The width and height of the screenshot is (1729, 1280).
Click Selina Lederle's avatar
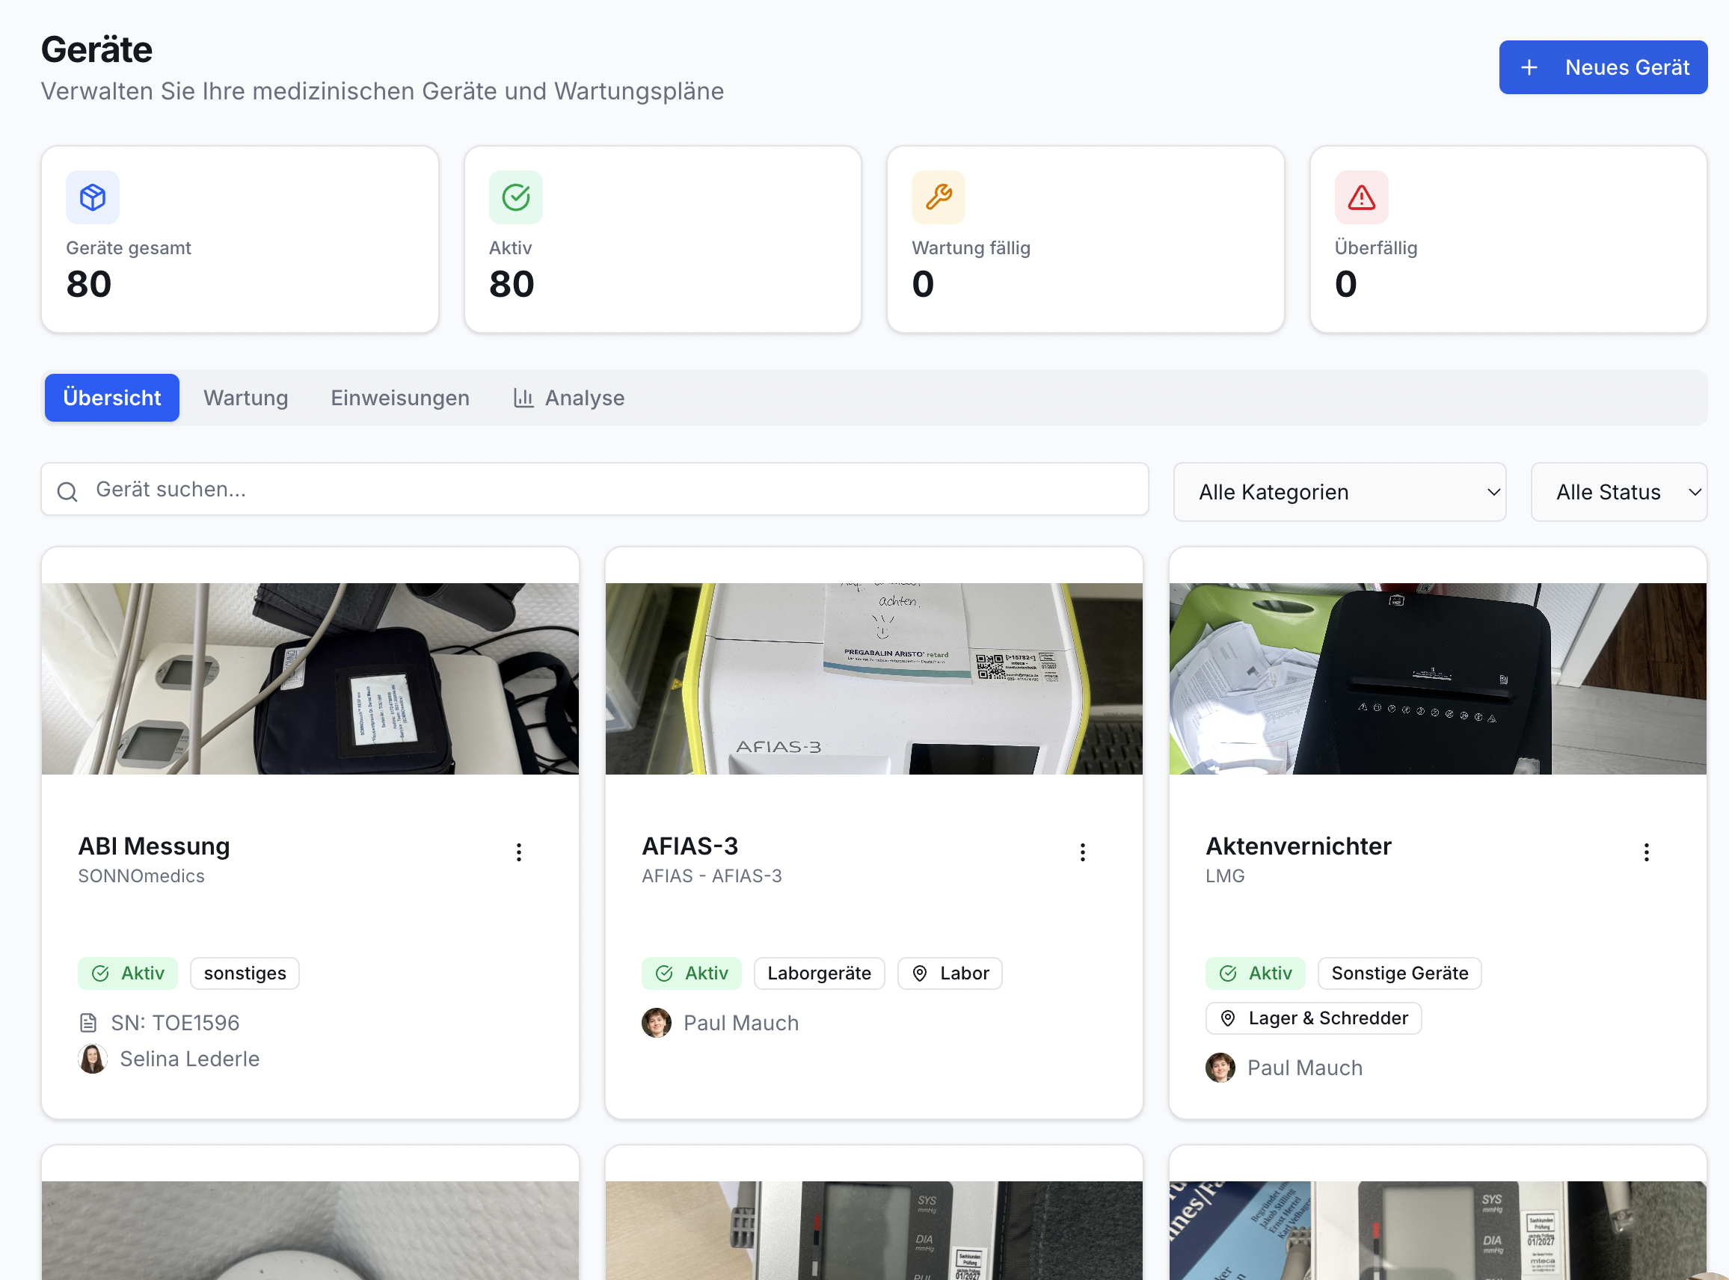[x=93, y=1059]
